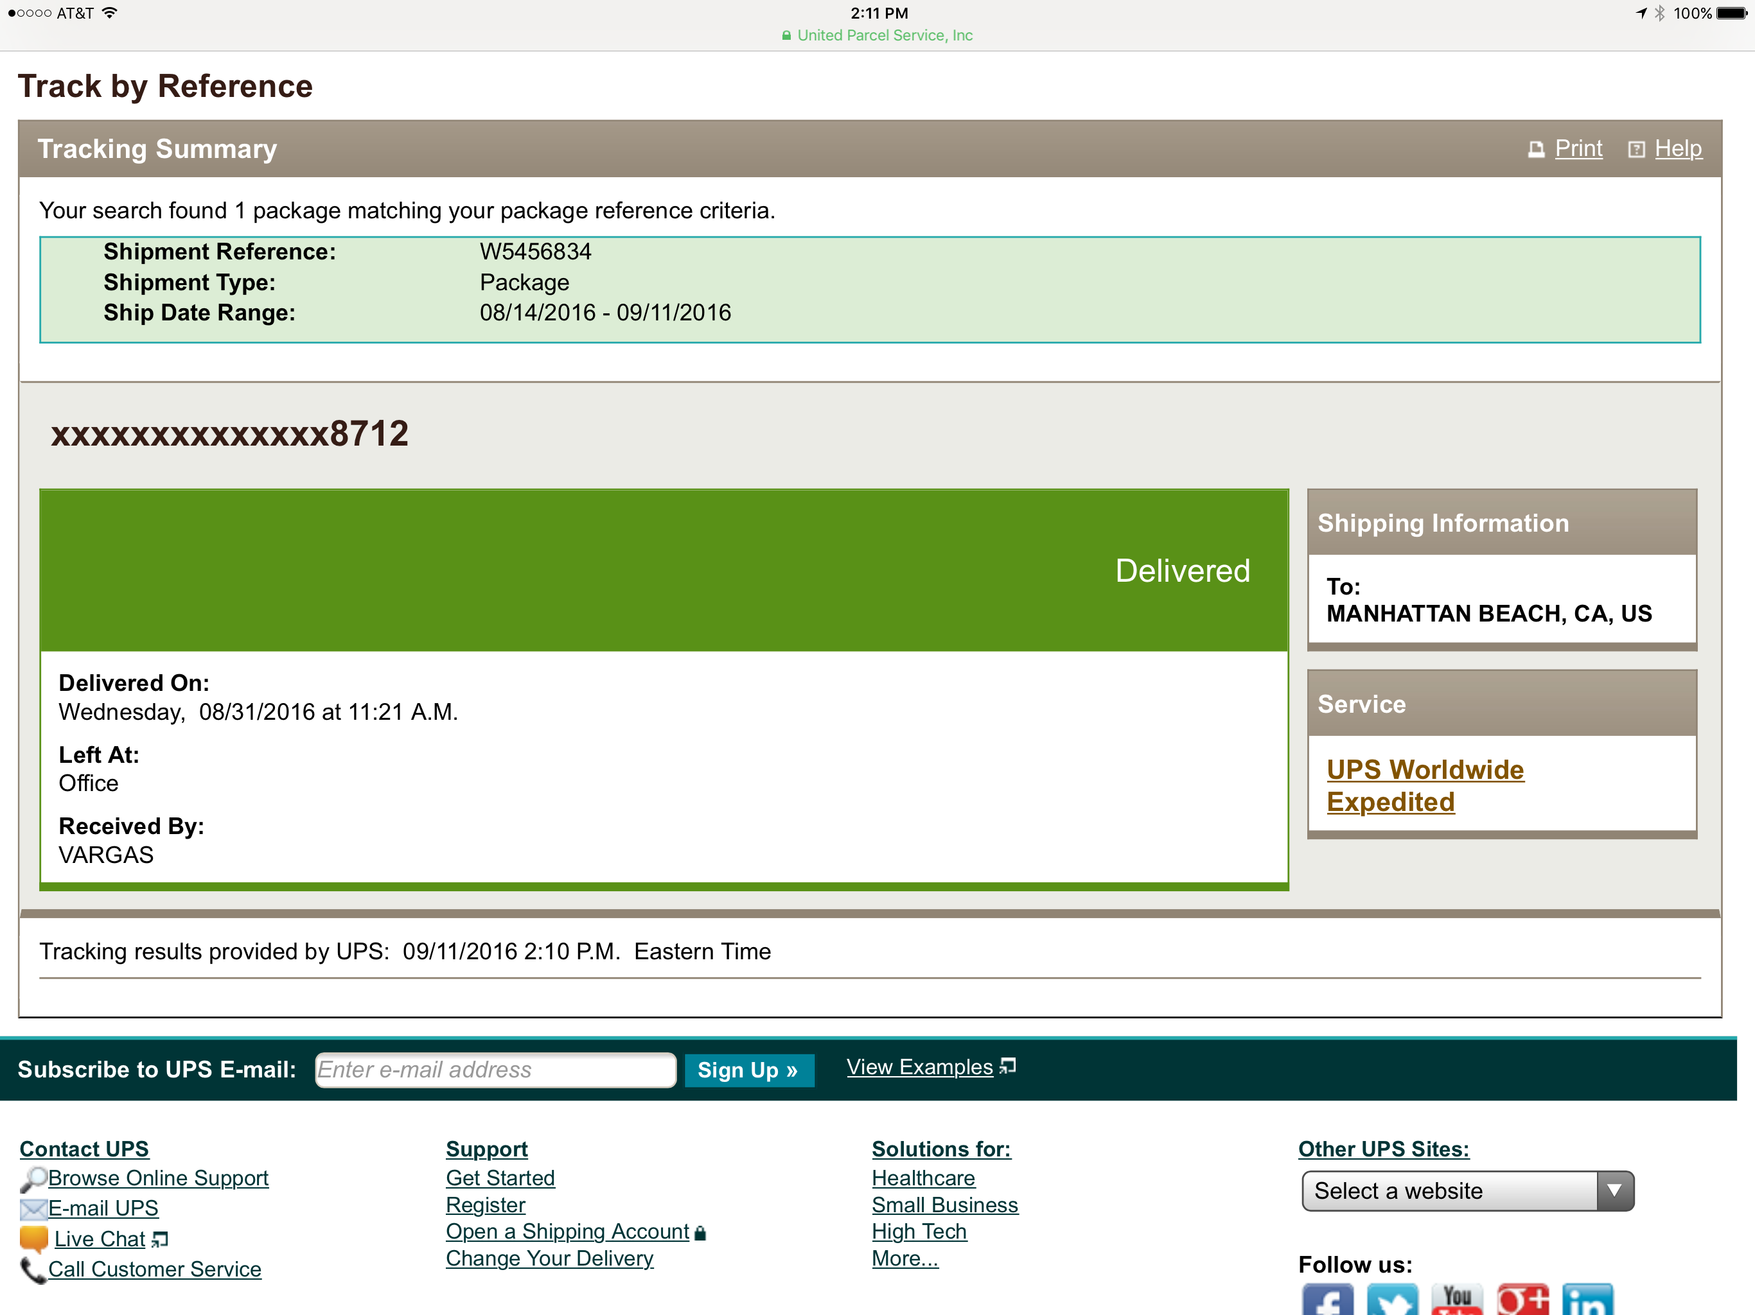This screenshot has width=1755, height=1315.
Task: Click the delivery time Wednesday 08/31/2016 text
Action: tap(259, 711)
